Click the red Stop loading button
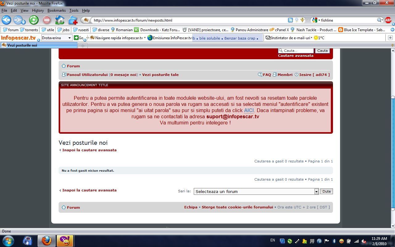The height and width of the screenshot is (247, 395). [47, 20]
